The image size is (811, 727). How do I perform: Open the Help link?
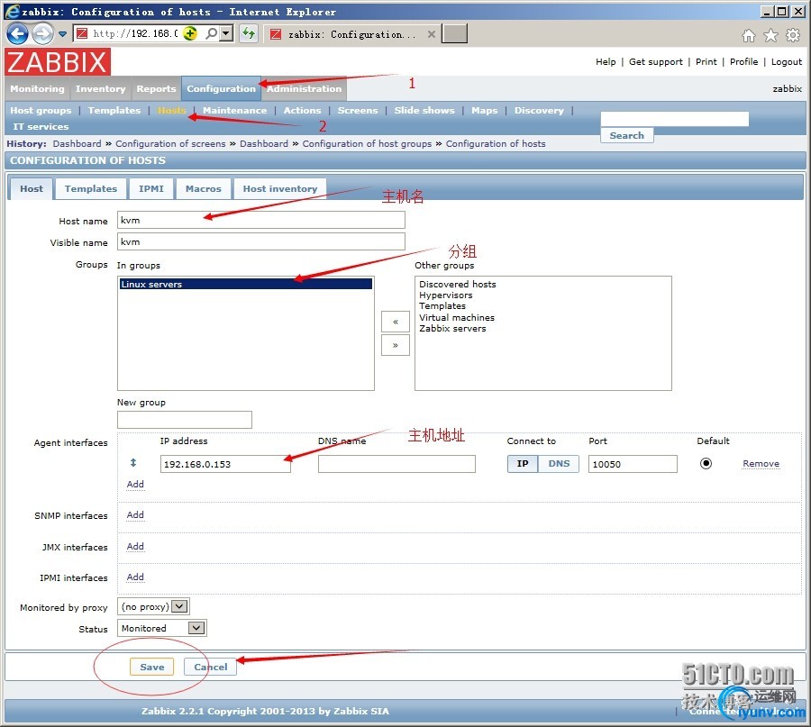(606, 62)
